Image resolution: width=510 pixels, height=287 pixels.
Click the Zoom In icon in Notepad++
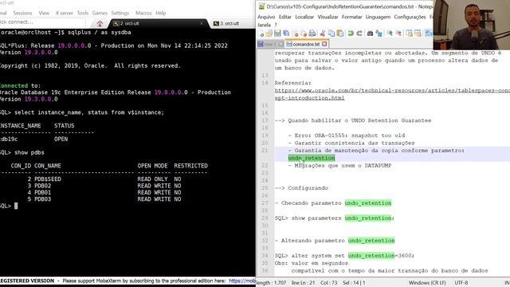tap(390, 33)
